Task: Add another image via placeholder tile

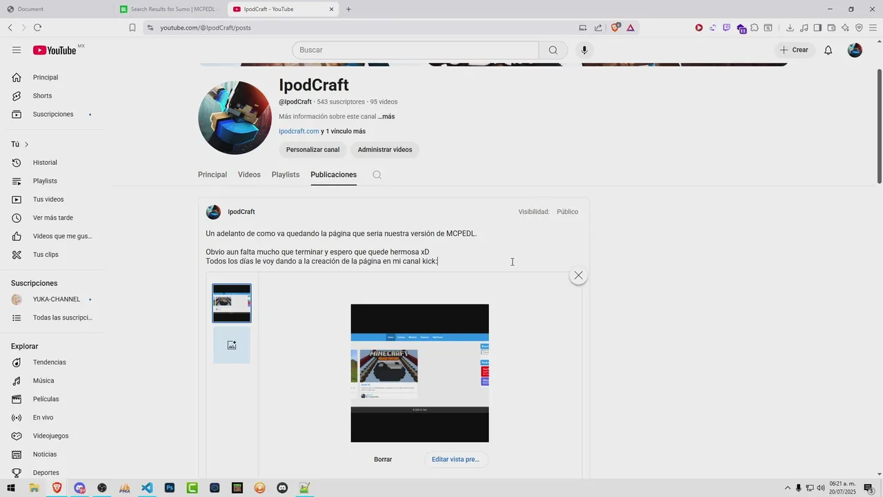Action: pos(232,345)
